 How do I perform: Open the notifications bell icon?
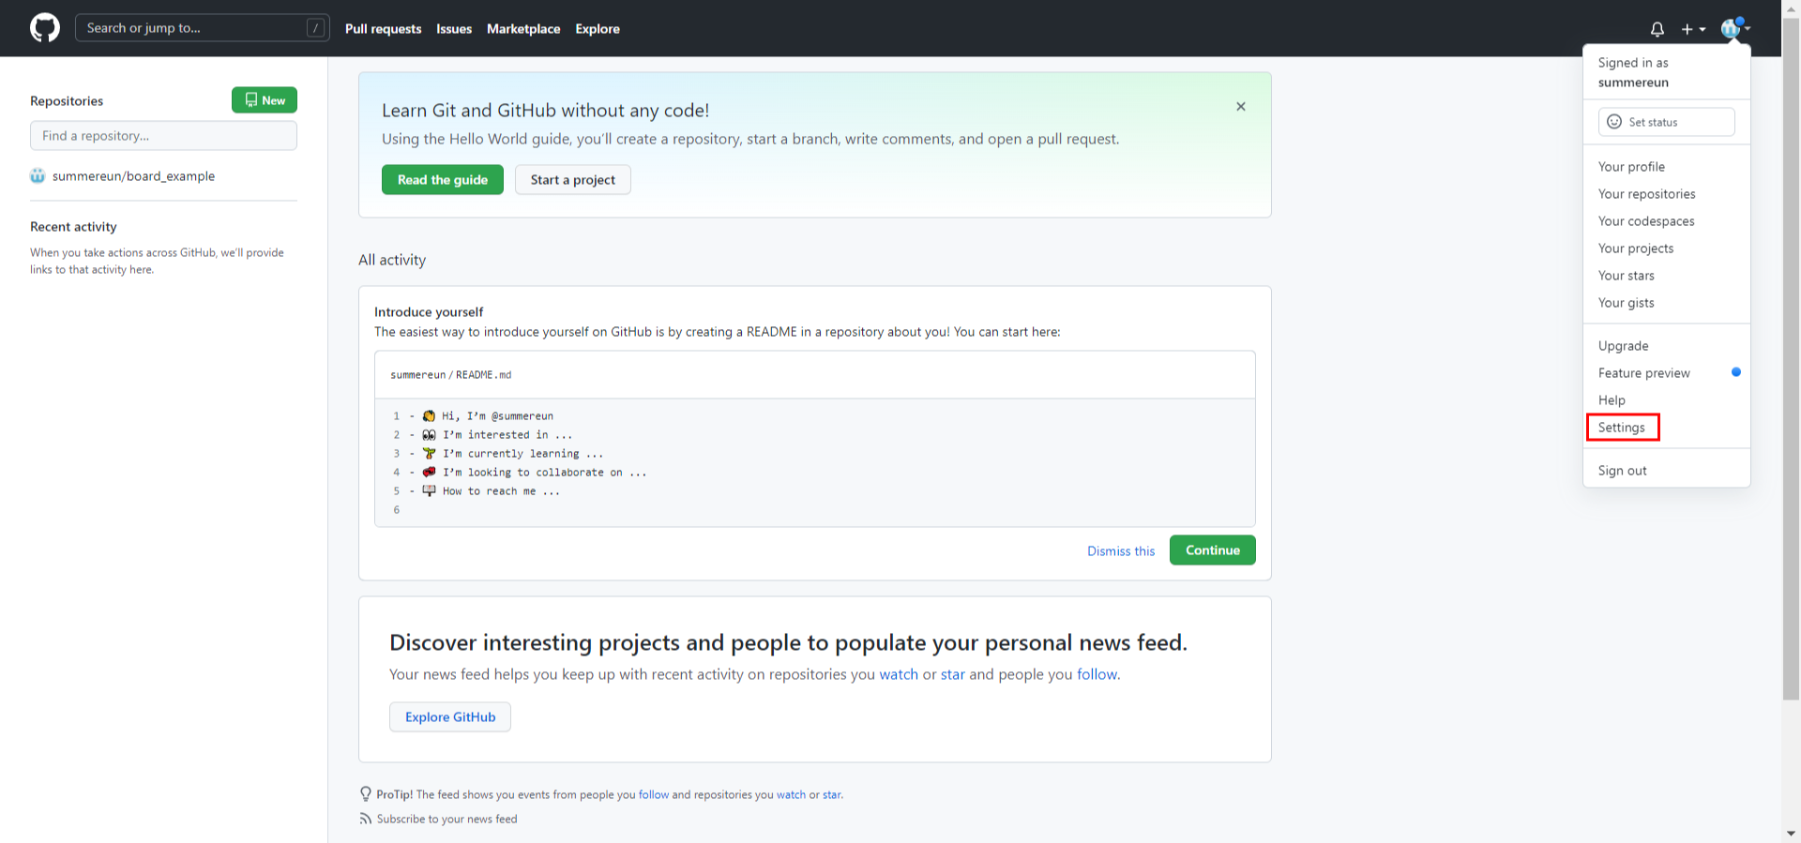point(1657,29)
